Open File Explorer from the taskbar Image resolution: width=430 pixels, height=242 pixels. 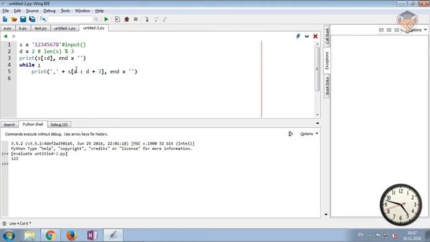tap(30, 235)
